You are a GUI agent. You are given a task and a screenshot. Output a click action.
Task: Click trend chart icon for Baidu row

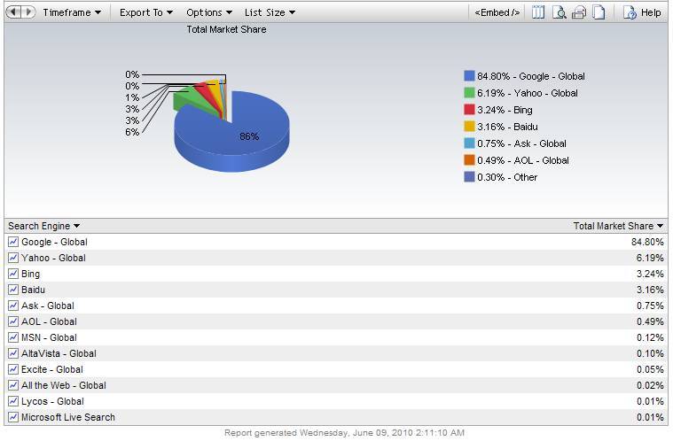pos(13,290)
